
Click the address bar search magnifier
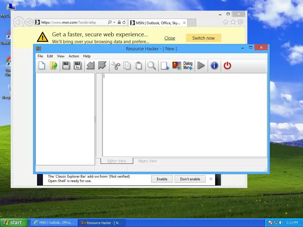[109, 22]
